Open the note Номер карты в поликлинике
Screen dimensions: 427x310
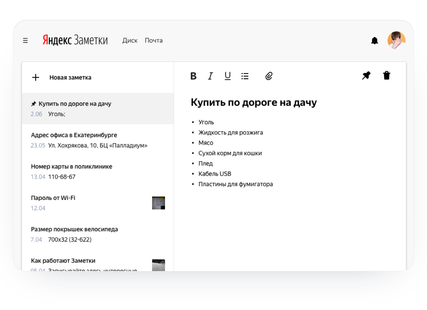tap(72, 166)
